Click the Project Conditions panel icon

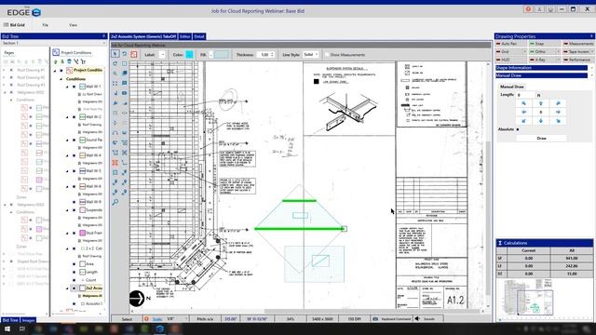(56, 52)
